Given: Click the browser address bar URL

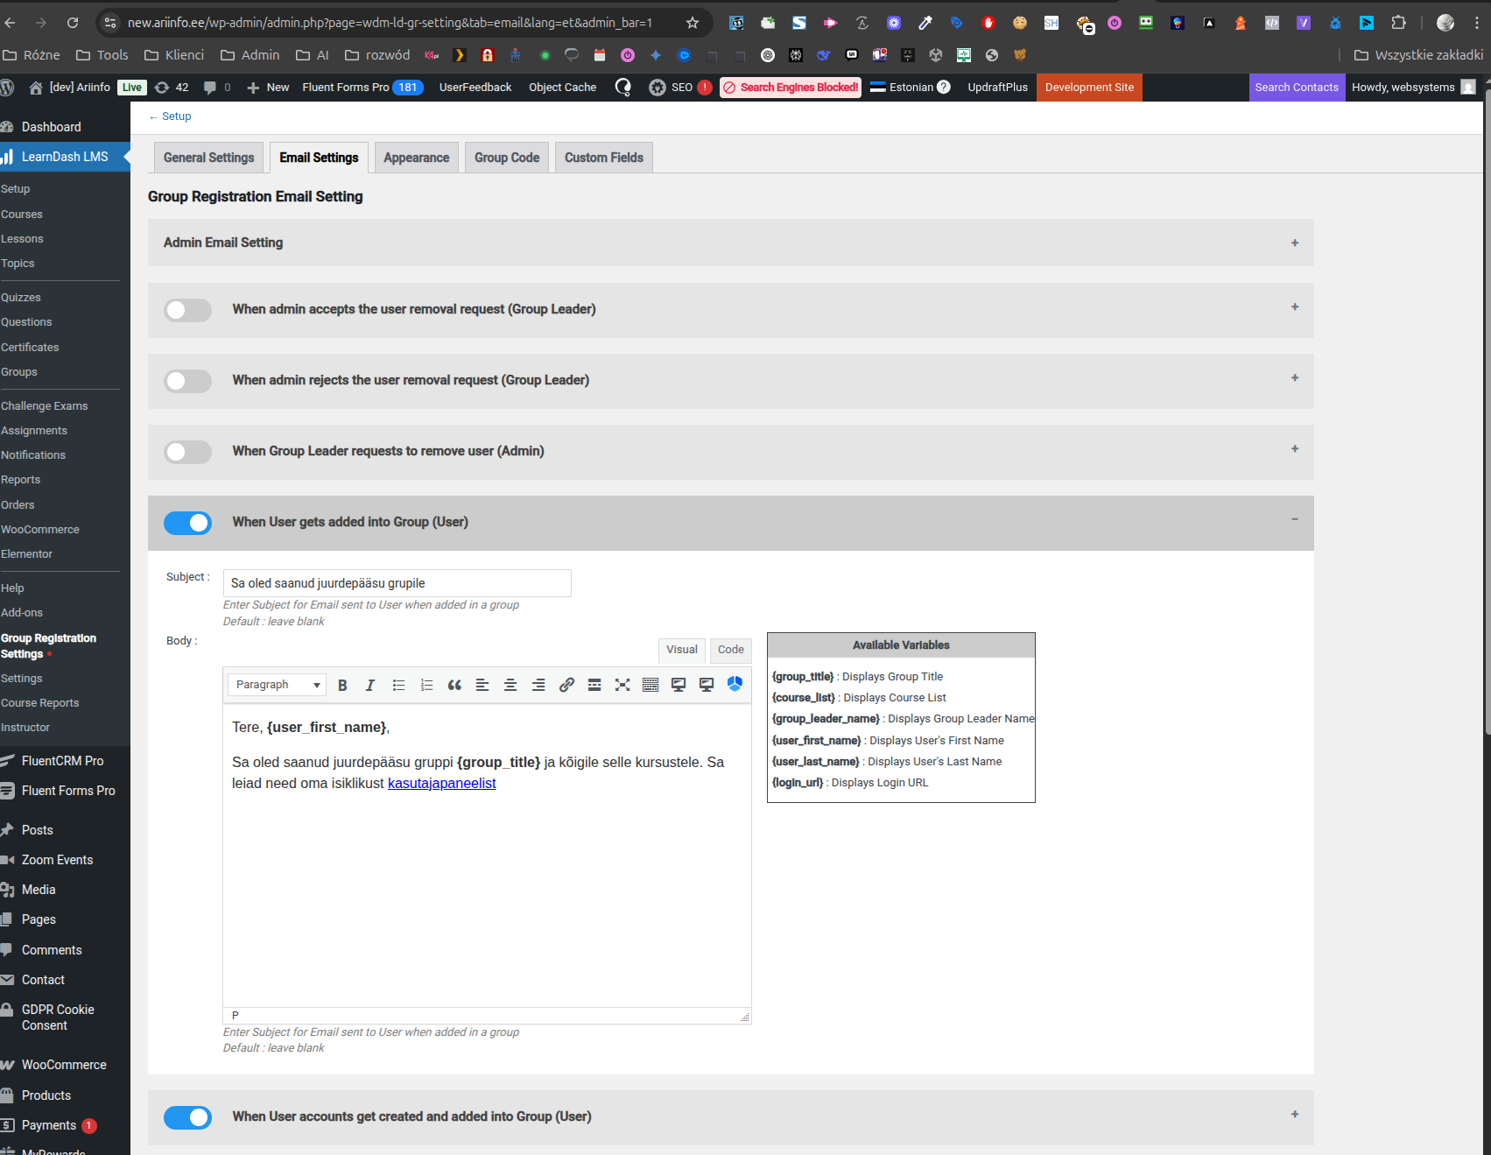Looking at the screenshot, I should click(x=390, y=23).
